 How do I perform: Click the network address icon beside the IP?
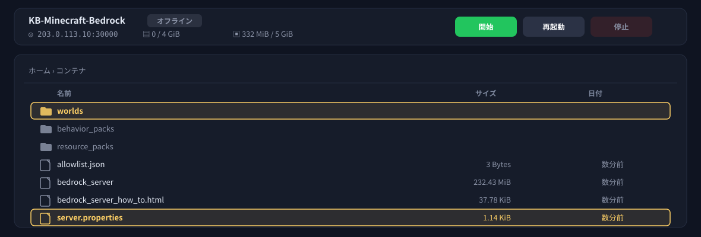[31, 34]
